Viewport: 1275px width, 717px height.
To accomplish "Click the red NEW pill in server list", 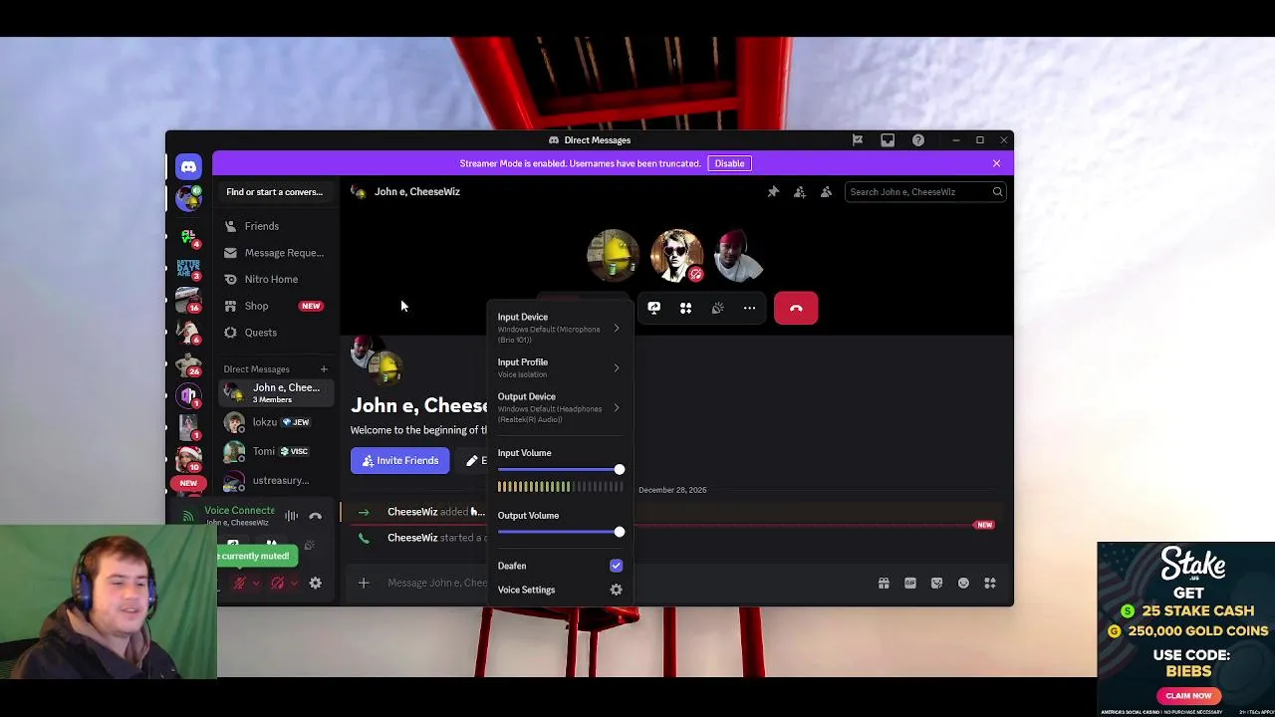I will (x=188, y=483).
